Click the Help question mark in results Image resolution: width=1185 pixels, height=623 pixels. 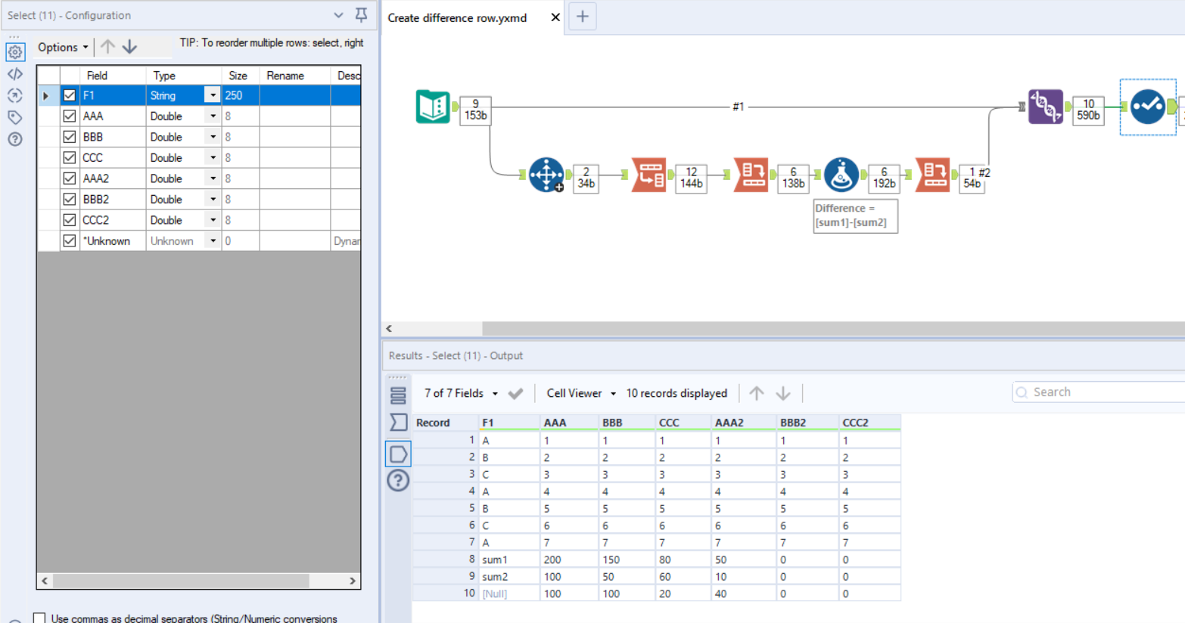398,481
